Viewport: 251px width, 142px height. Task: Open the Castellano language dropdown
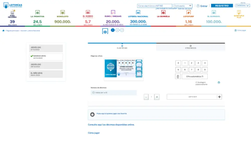tap(242, 6)
